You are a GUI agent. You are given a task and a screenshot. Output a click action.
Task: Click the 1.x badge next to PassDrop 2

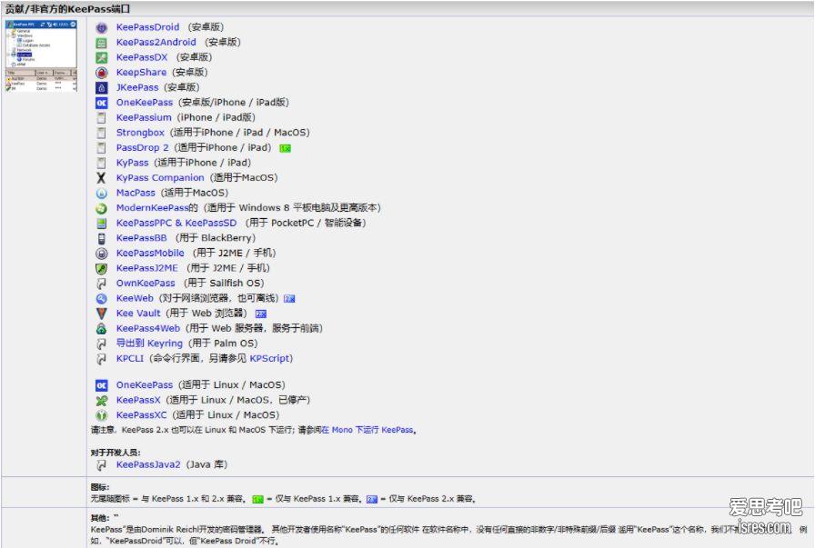286,148
